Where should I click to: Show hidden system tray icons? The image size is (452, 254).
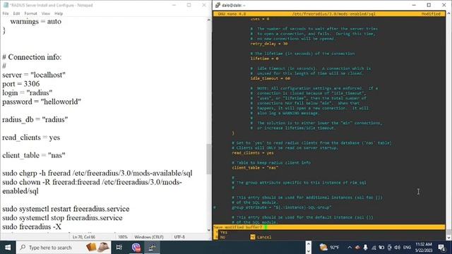pyautogui.click(x=350, y=248)
